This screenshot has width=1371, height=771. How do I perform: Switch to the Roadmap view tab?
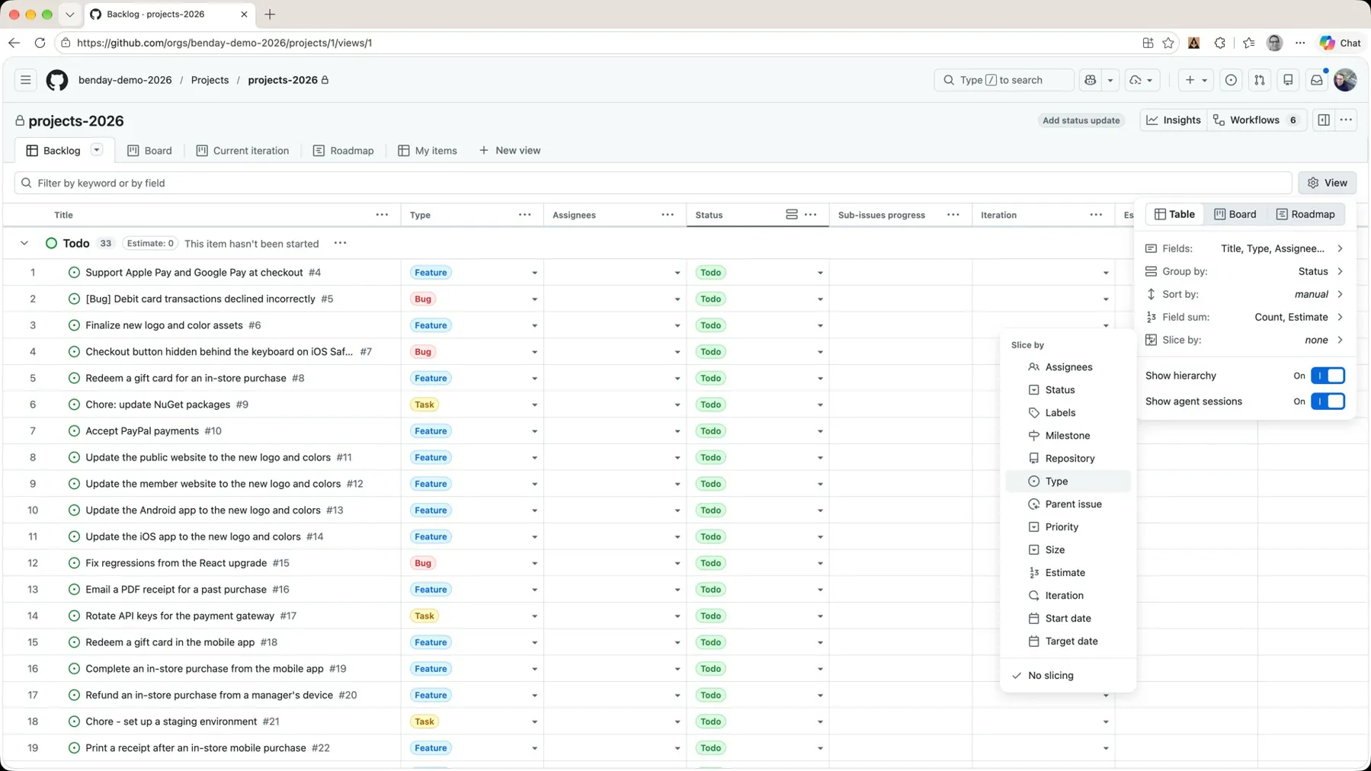point(343,150)
